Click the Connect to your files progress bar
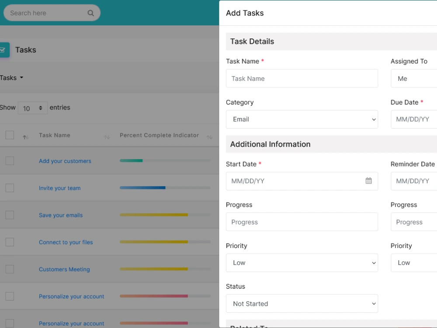The height and width of the screenshot is (328, 437). pyautogui.click(x=165, y=241)
